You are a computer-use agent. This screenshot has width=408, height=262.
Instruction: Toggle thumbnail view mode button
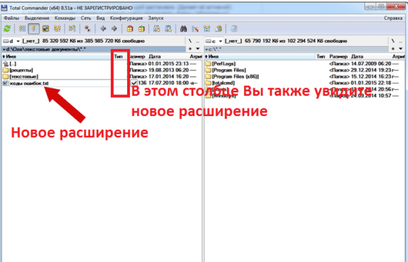click(x=46, y=29)
